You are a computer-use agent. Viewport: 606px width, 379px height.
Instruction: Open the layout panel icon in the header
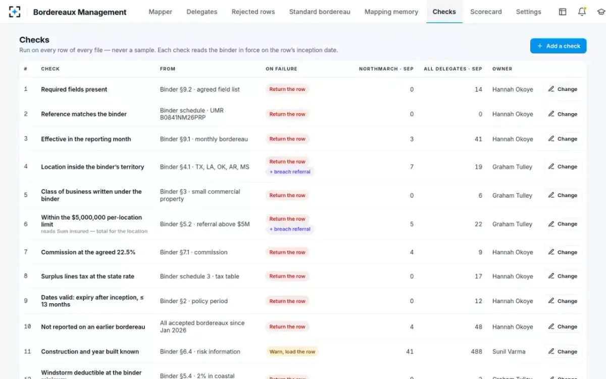point(563,12)
